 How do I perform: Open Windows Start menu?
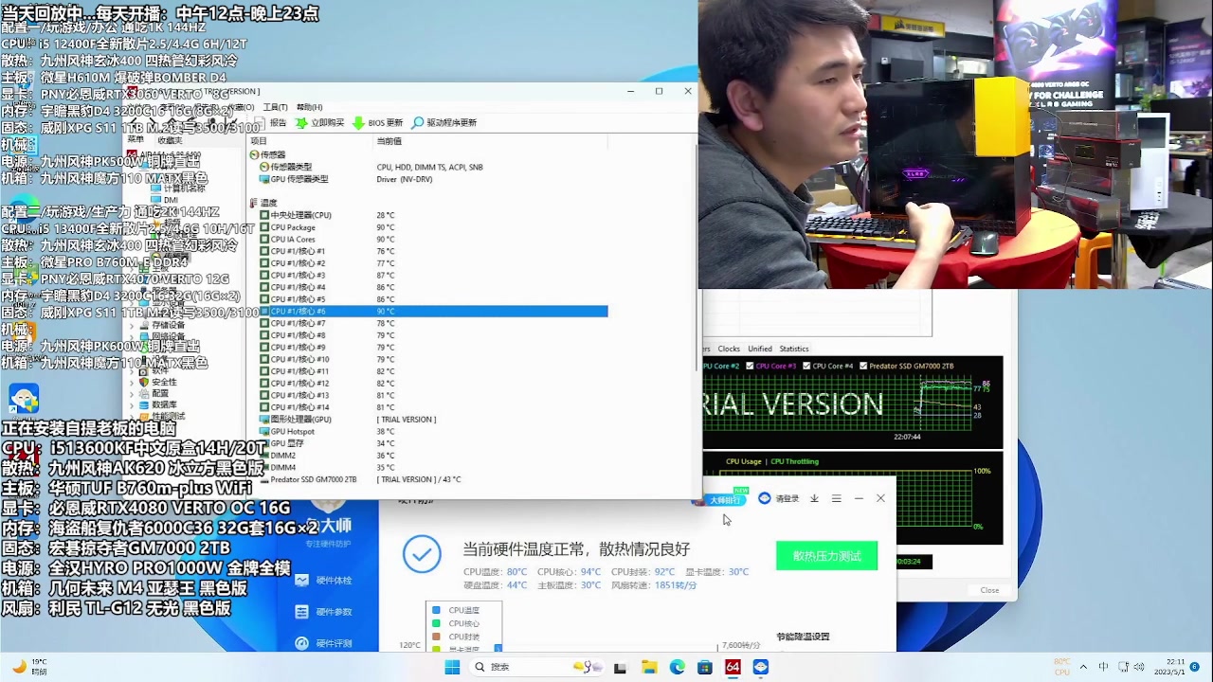tap(452, 667)
